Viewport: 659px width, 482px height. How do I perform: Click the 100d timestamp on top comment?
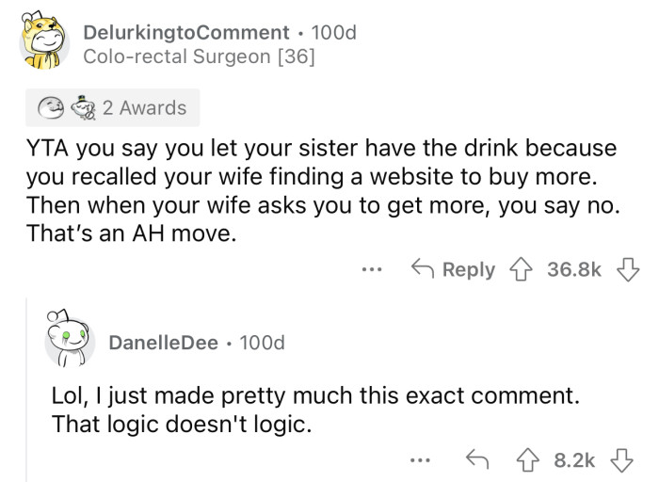pos(333,32)
